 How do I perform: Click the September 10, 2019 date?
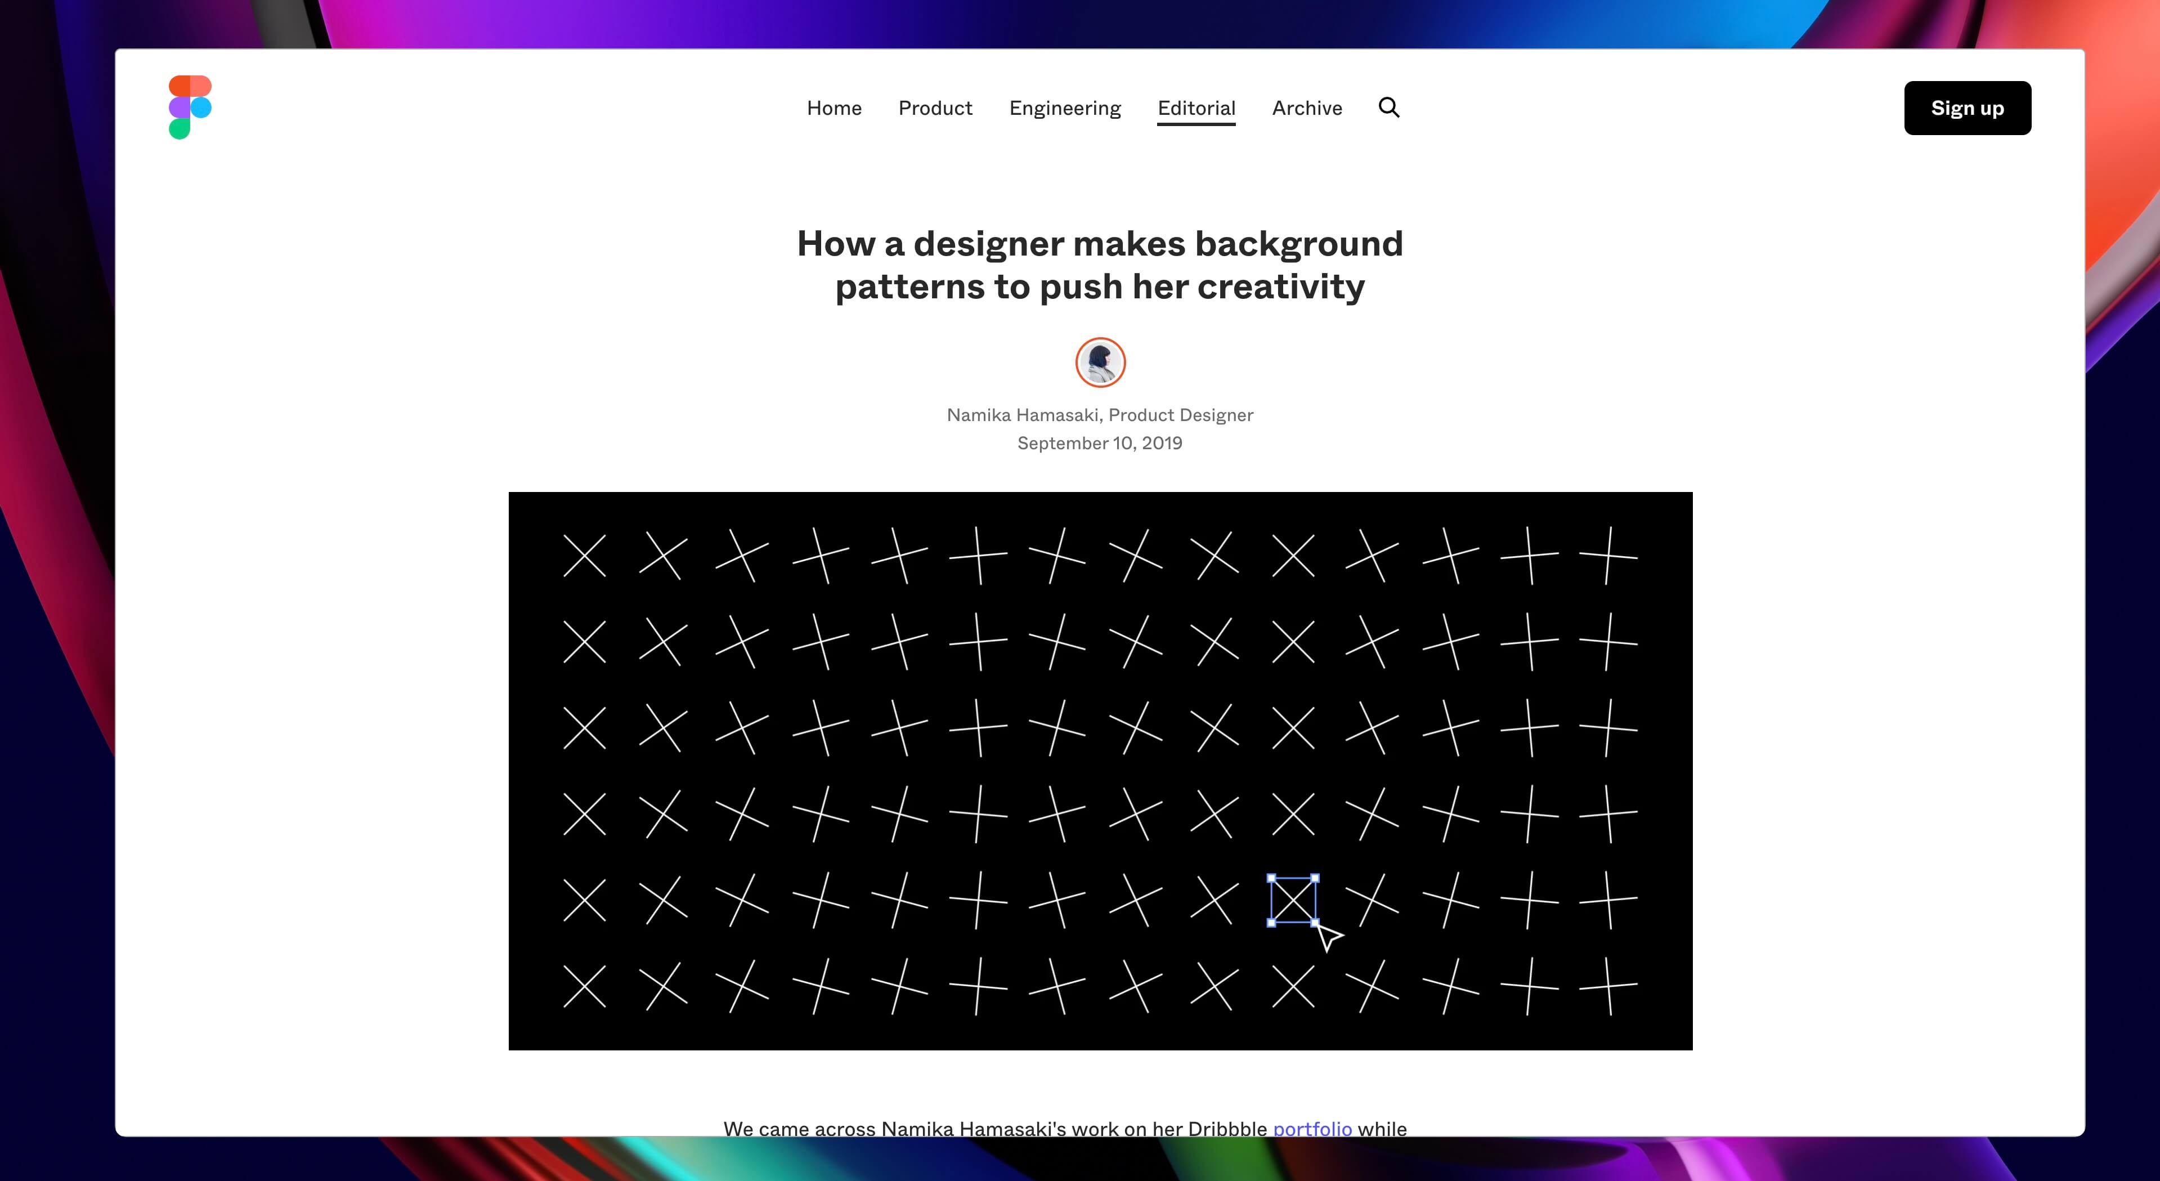point(1099,443)
